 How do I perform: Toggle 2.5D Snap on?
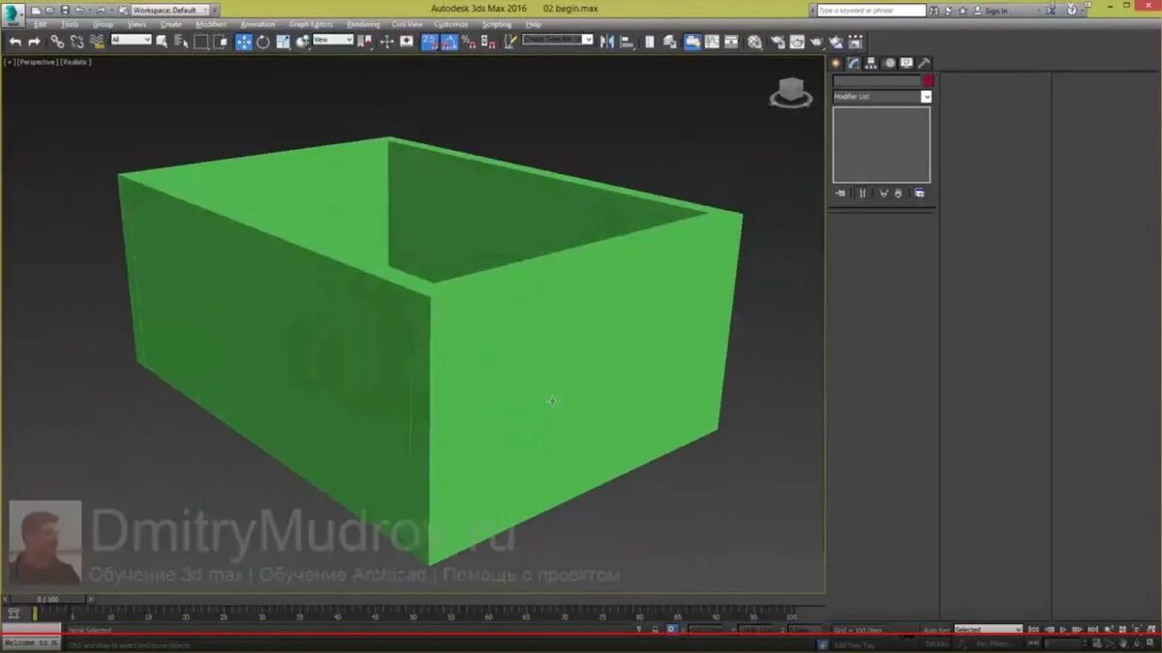click(430, 42)
